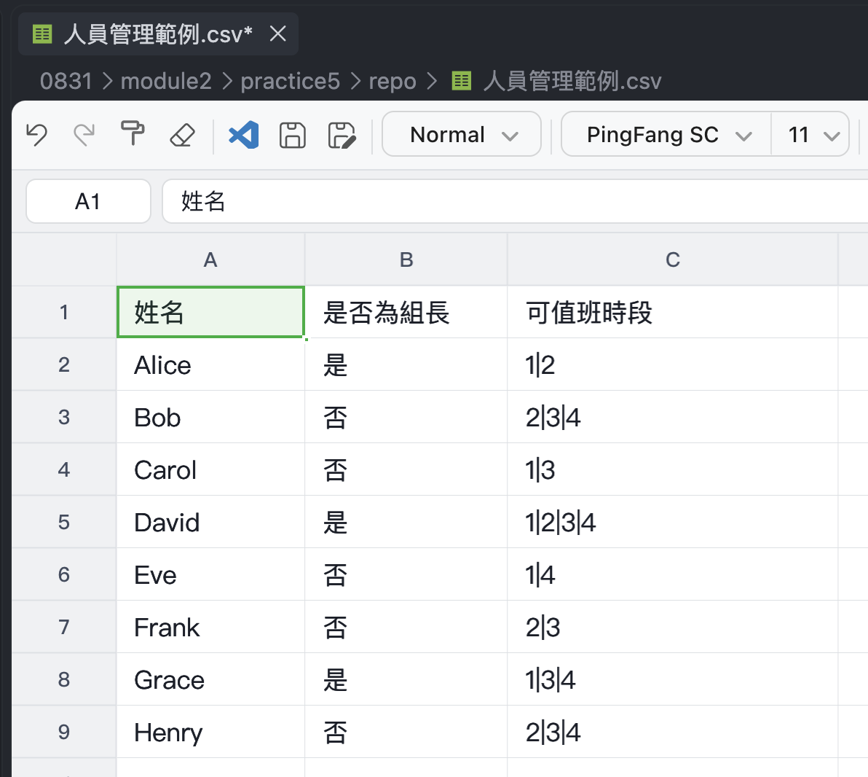Click the undo arrow icon
This screenshot has height=777, width=868.
[37, 135]
